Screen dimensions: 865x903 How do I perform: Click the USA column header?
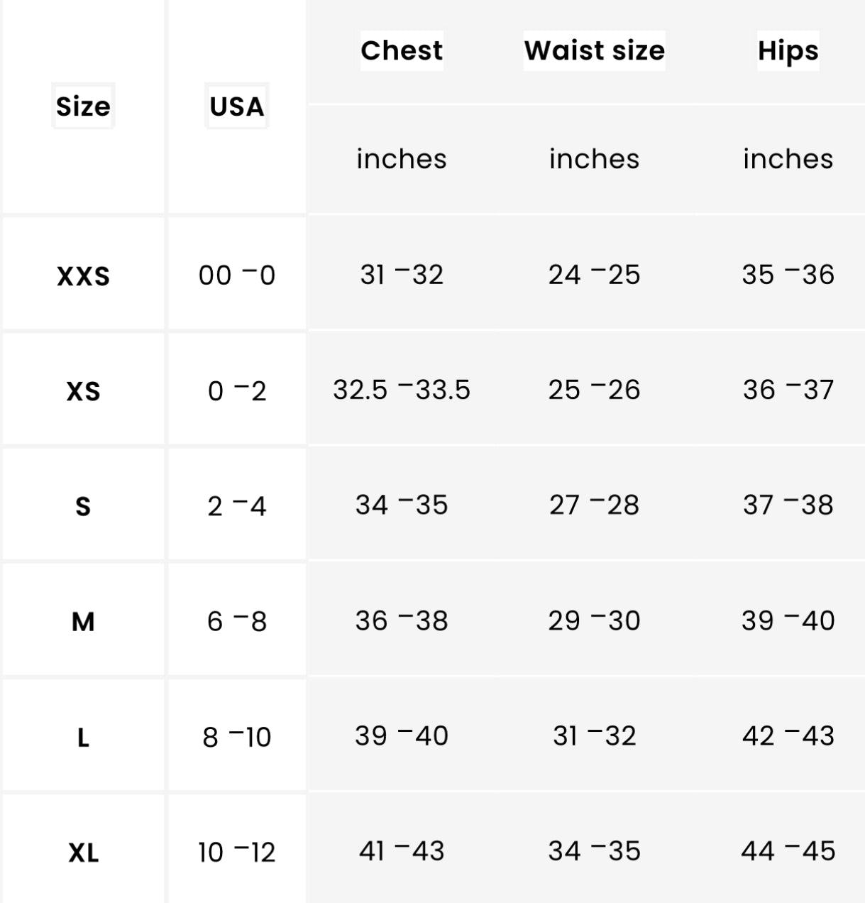[236, 106]
